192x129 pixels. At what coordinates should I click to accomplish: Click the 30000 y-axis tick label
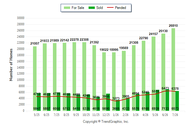(x=21, y=18)
